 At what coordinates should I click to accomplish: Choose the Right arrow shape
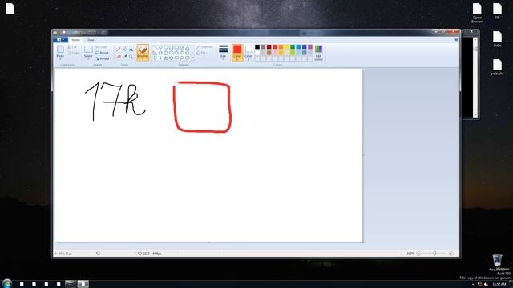pos(176,53)
